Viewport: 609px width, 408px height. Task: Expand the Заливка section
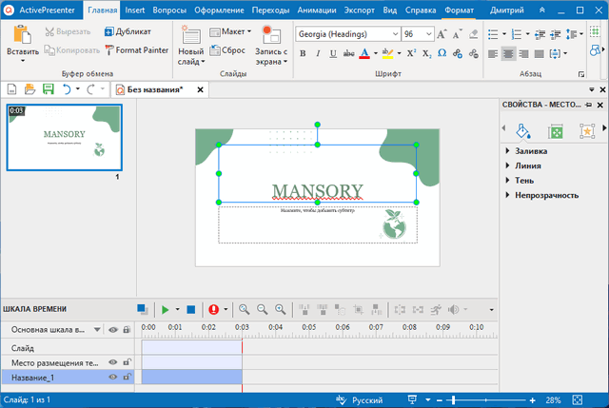(532, 150)
